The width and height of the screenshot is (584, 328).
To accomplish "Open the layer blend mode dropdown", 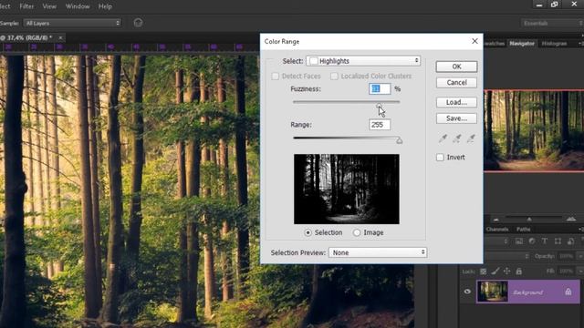I will click(507, 256).
